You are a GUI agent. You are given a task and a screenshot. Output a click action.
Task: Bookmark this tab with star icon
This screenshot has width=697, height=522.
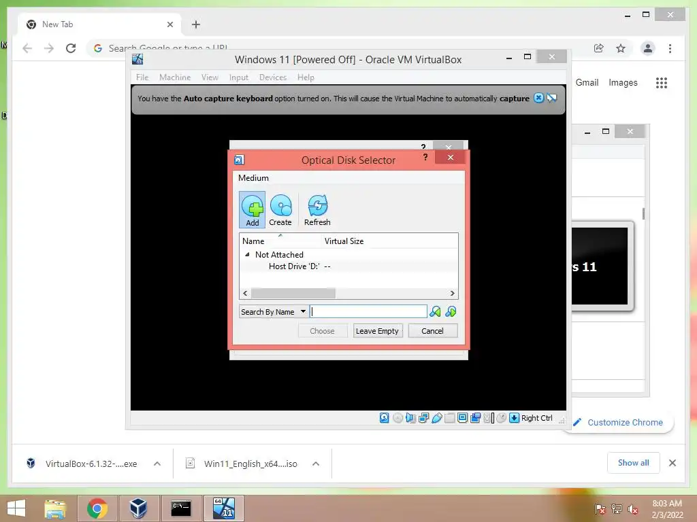coord(621,48)
